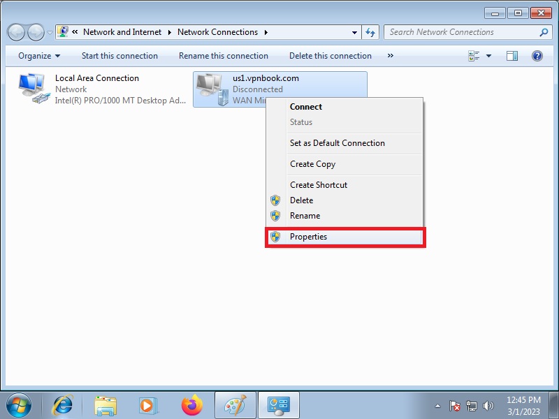The image size is (559, 419).
Task: Click the Refresh button beside address bar
Action: [371, 32]
